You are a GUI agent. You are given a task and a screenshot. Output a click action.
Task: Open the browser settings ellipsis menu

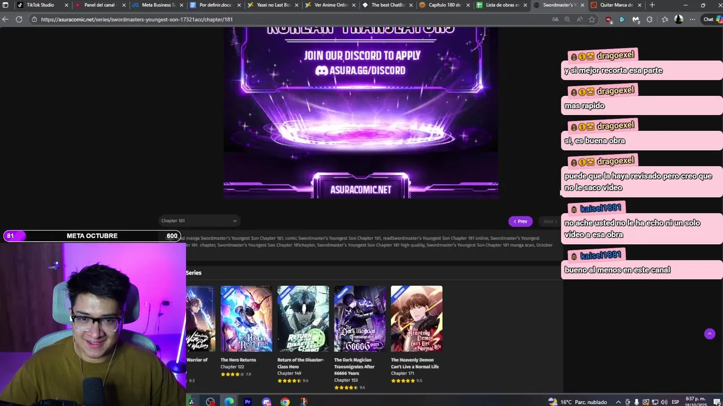692,19
